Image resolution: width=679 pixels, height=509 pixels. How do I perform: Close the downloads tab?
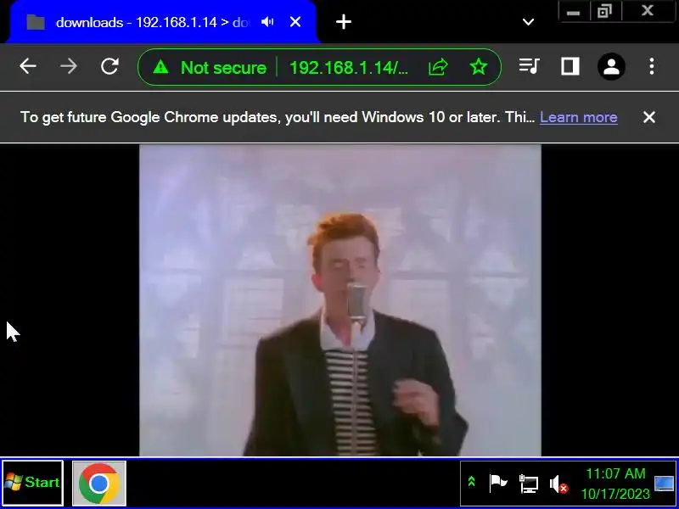(295, 22)
